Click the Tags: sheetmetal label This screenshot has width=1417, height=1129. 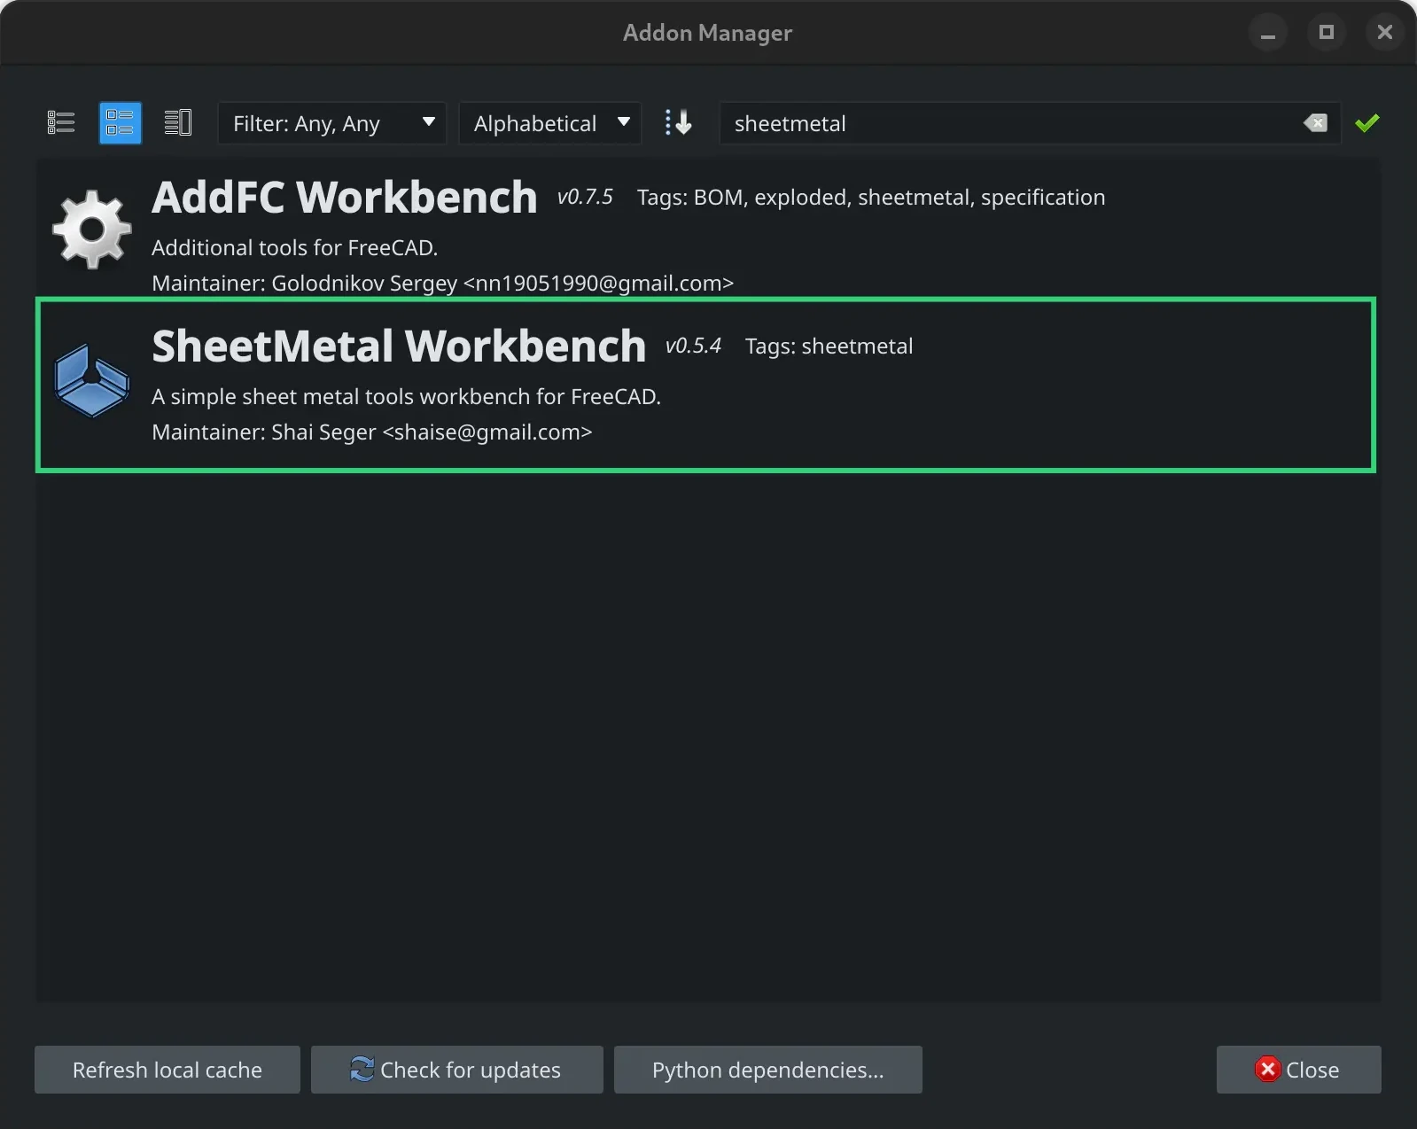829,346
